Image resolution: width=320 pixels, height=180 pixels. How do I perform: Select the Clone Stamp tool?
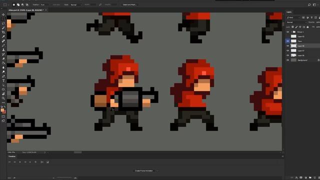point(3,50)
